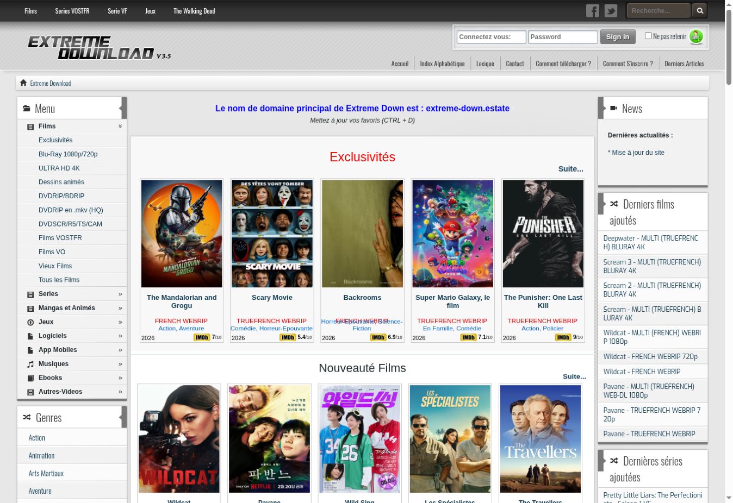
Task: Open Deepwater MULTI BLURAY 4K link
Action: [651, 242]
